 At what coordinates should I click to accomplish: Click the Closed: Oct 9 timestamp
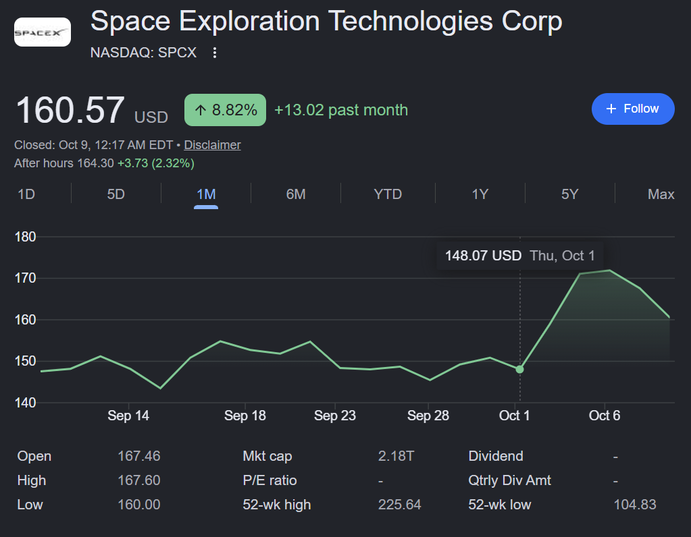[x=93, y=145]
